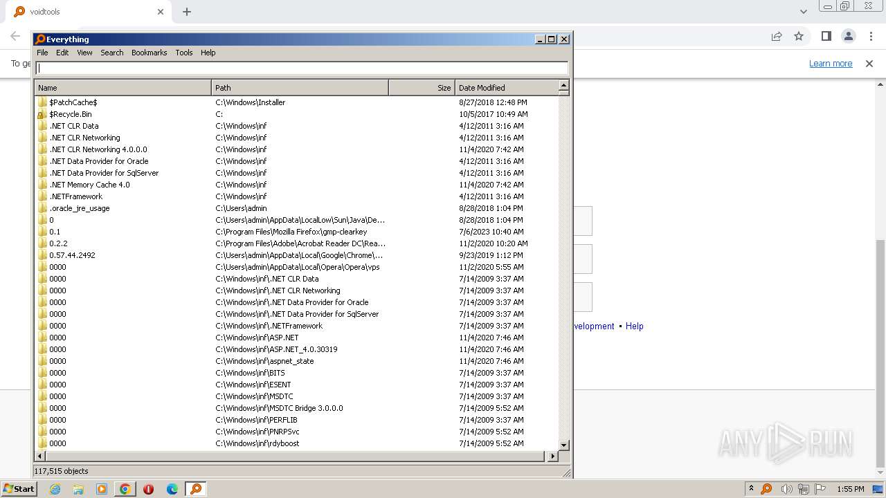Click path C:\Windows\inf\PERFLIB

pyautogui.click(x=256, y=420)
